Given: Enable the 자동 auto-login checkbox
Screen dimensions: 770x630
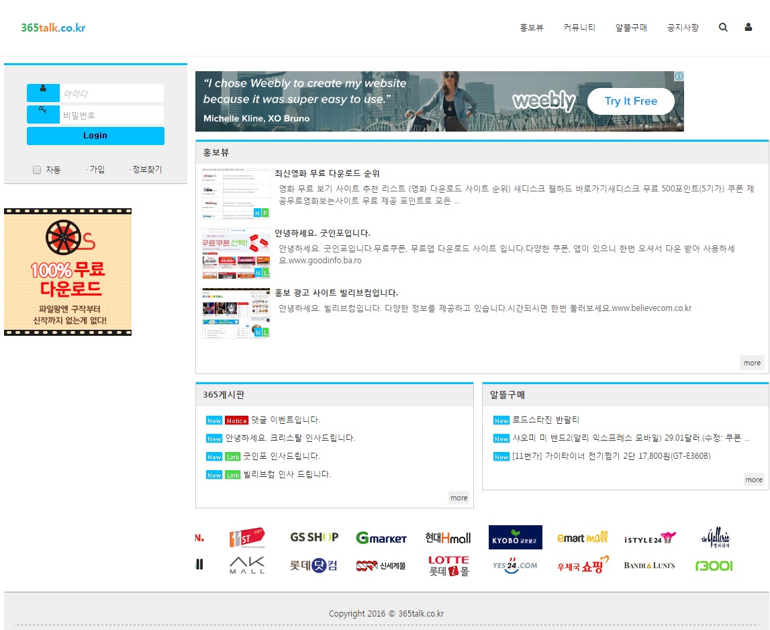Looking at the screenshot, I should (x=37, y=170).
